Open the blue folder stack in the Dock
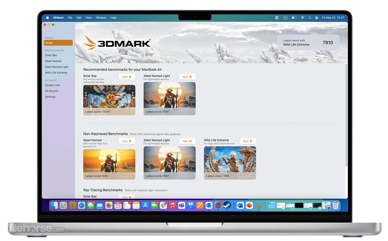 coord(272,205)
